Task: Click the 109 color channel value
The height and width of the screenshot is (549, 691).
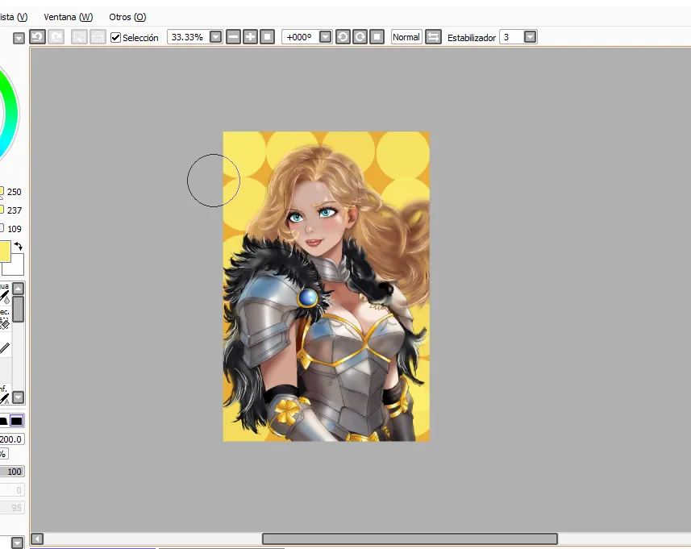Action: (x=14, y=229)
